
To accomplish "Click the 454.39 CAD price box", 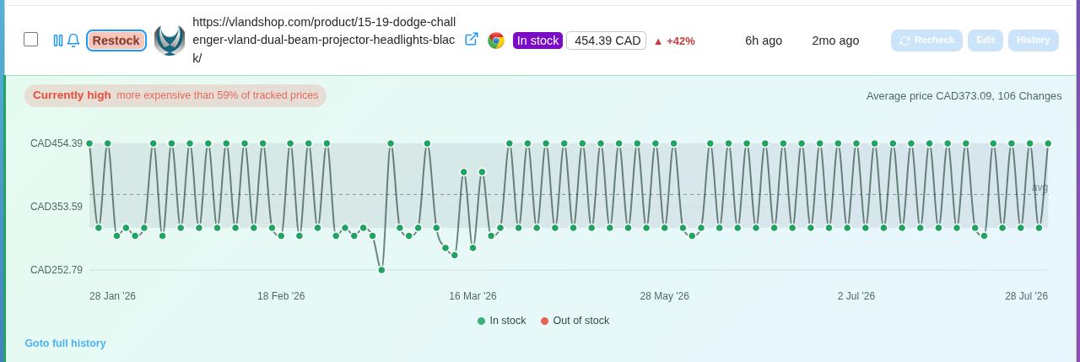I will pyautogui.click(x=607, y=41).
